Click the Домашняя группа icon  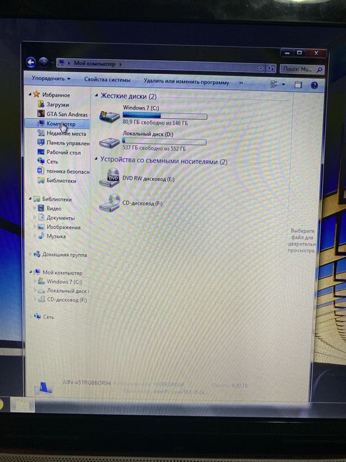pyautogui.click(x=37, y=254)
